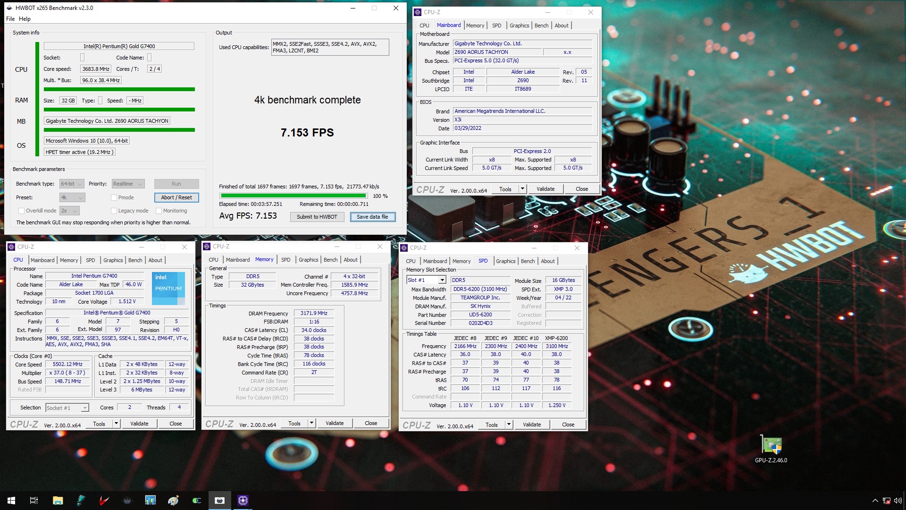
Task: Open the Help menu in HWBOT benchmark
Action: click(x=25, y=19)
